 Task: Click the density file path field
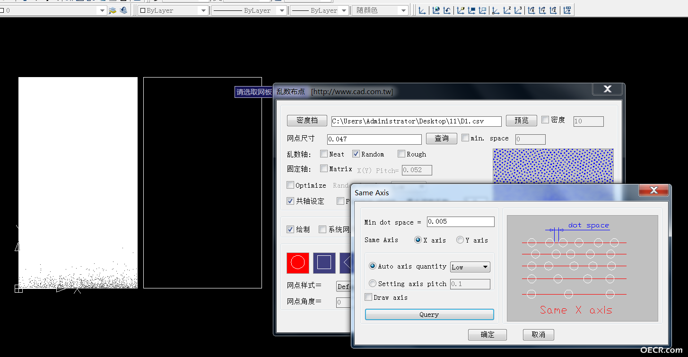[416, 122]
